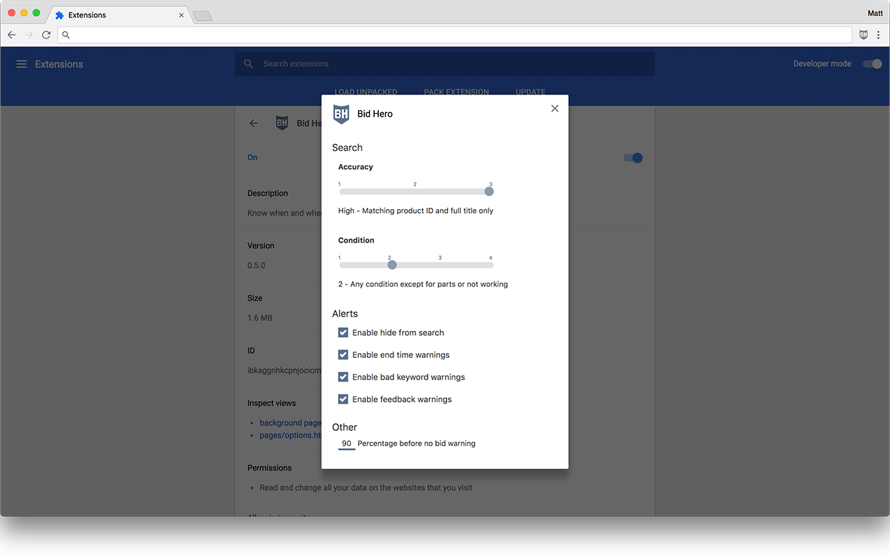Click the size value 1.6 MB

click(x=260, y=318)
